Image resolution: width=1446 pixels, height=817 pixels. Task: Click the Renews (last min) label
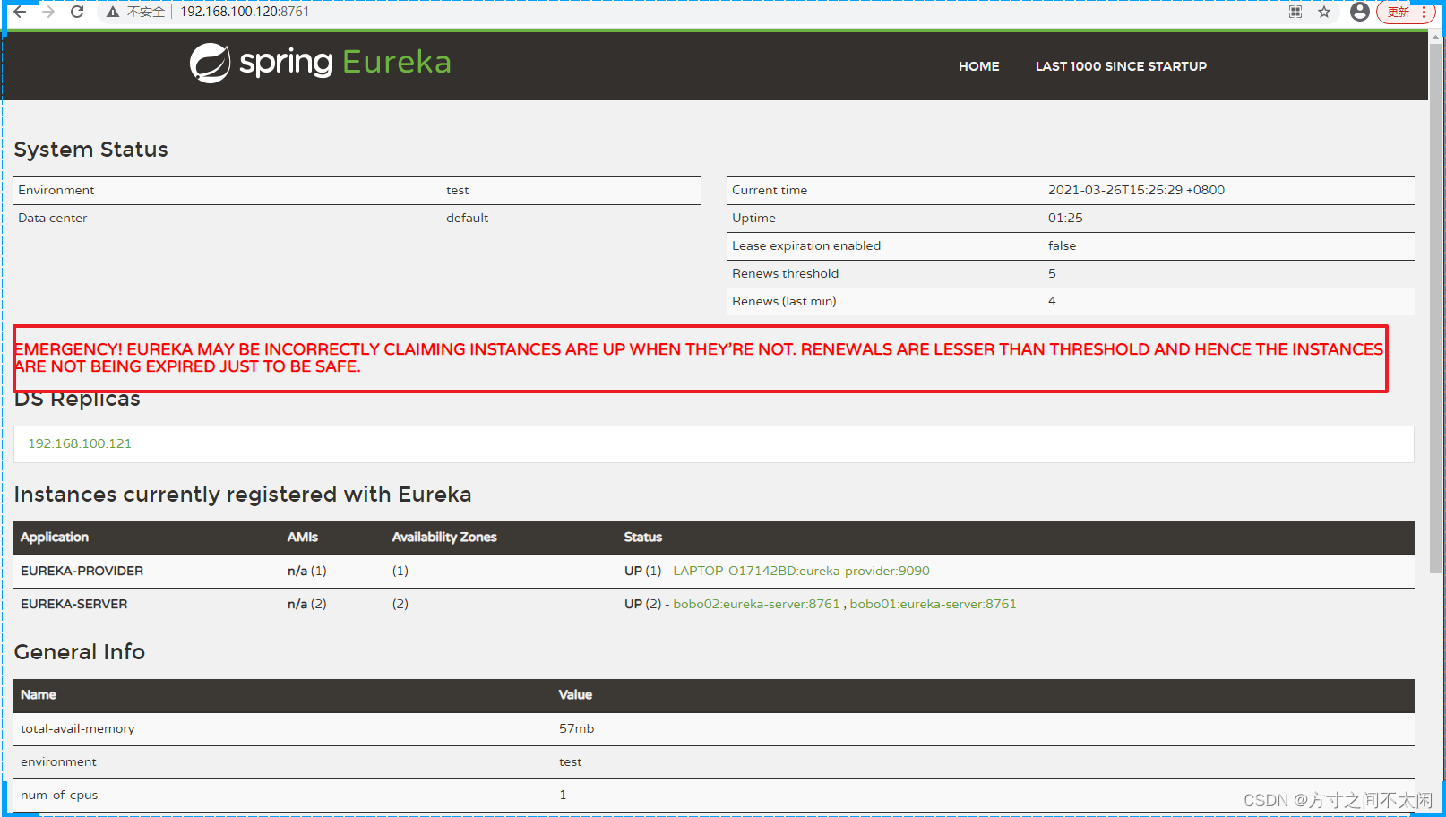[x=784, y=301]
